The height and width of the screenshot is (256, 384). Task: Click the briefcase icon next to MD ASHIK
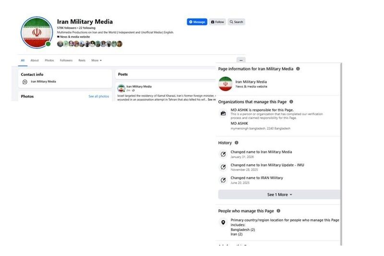tap(223, 113)
